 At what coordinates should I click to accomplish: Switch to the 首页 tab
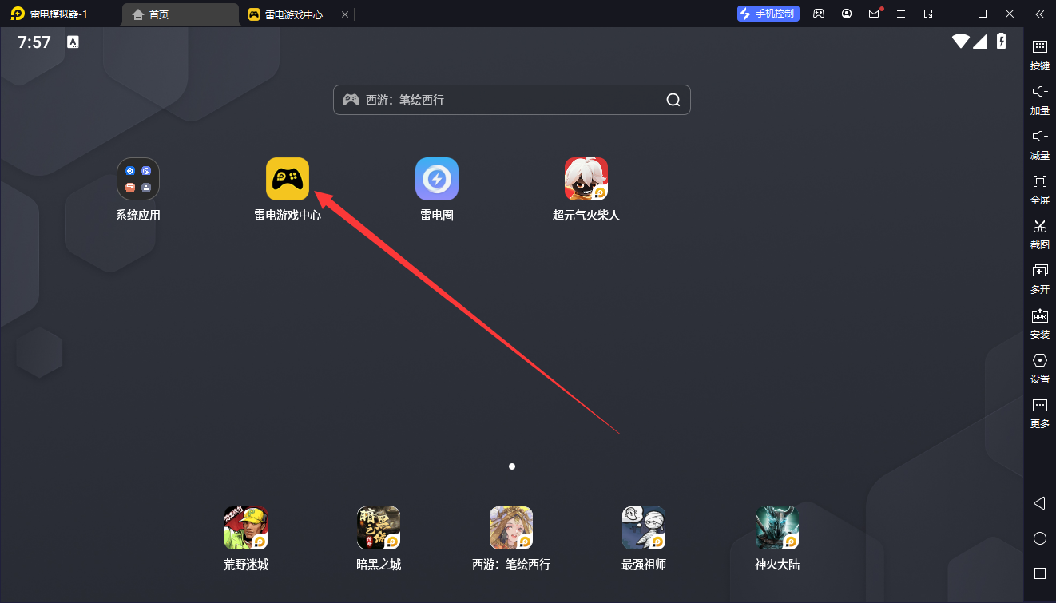(181, 14)
